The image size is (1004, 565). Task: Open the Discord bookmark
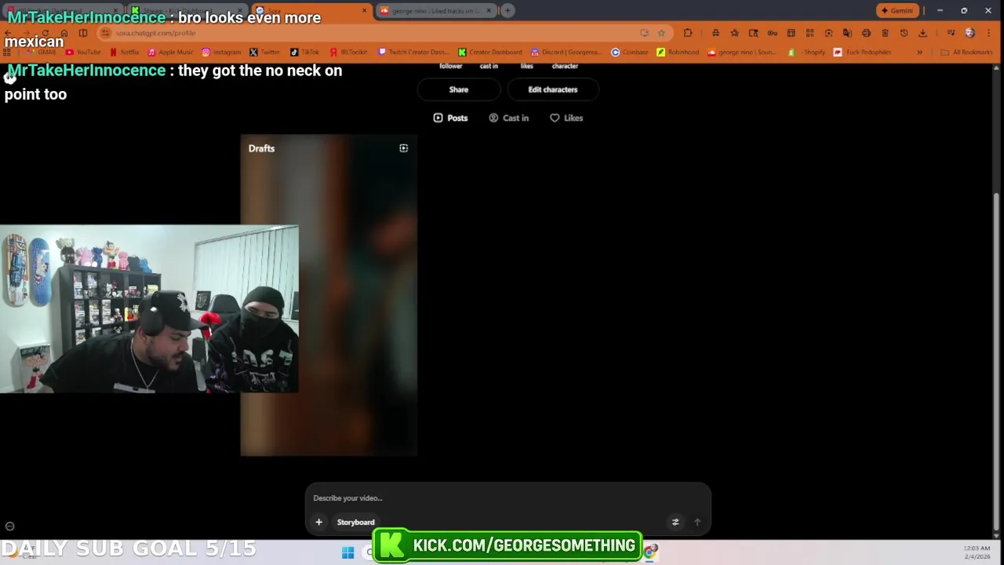point(567,53)
